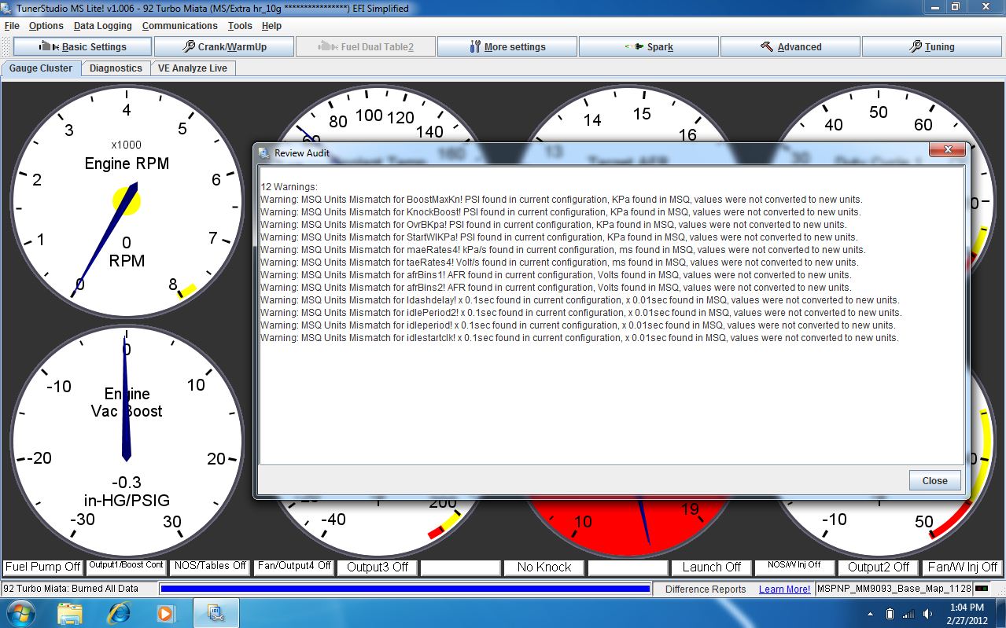Launch Internet Explorer from taskbar

point(119,613)
